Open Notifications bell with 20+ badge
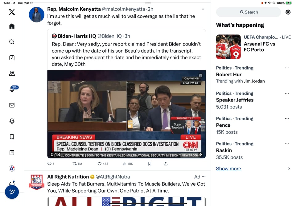 click(12, 89)
